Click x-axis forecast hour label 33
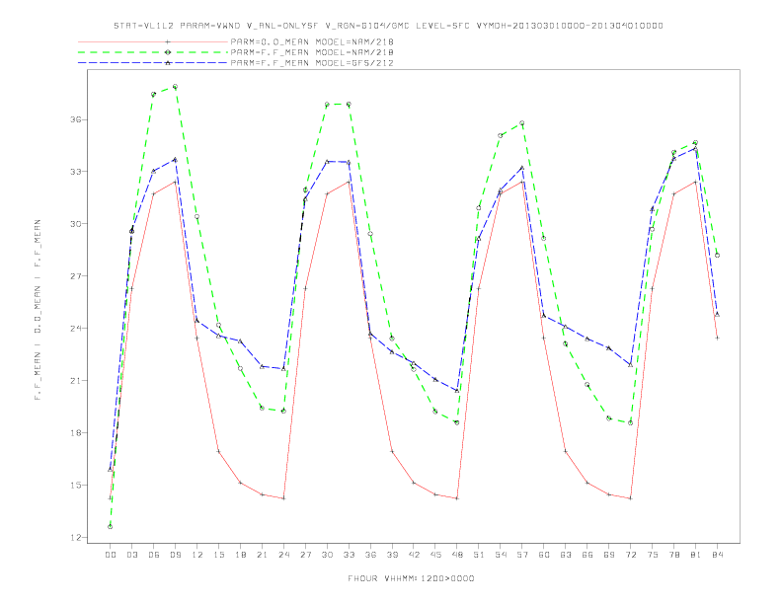 pyautogui.click(x=349, y=555)
